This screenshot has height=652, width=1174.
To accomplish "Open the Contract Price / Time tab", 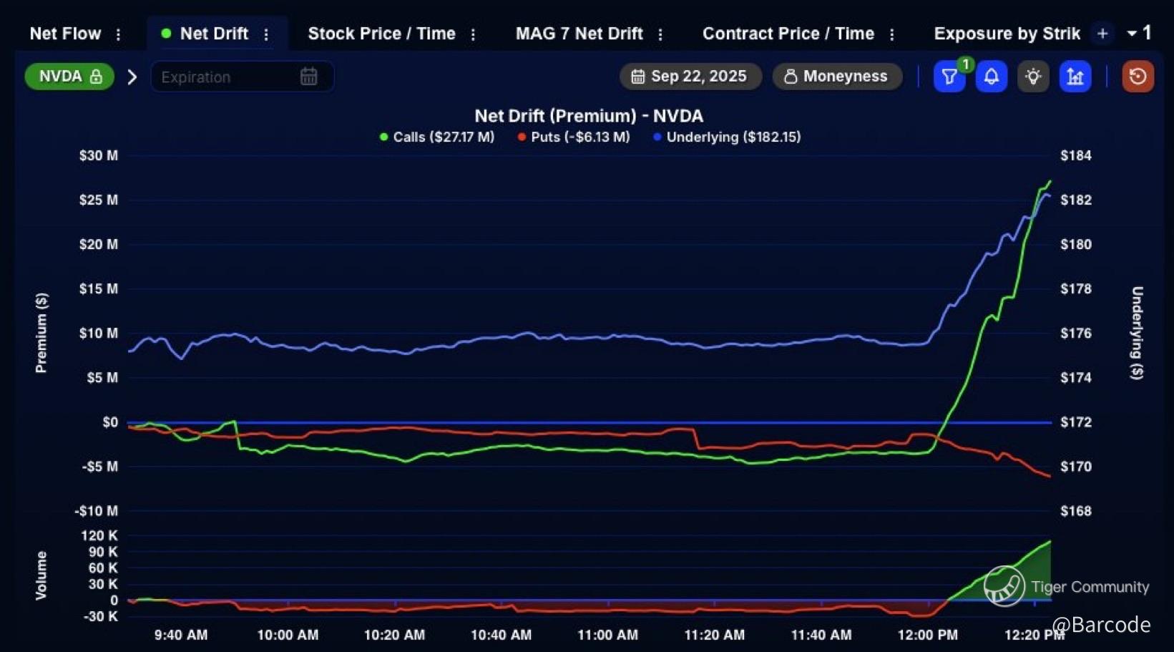I will (788, 34).
